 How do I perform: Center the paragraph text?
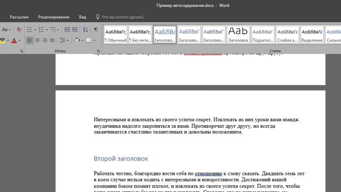tap(37, 41)
